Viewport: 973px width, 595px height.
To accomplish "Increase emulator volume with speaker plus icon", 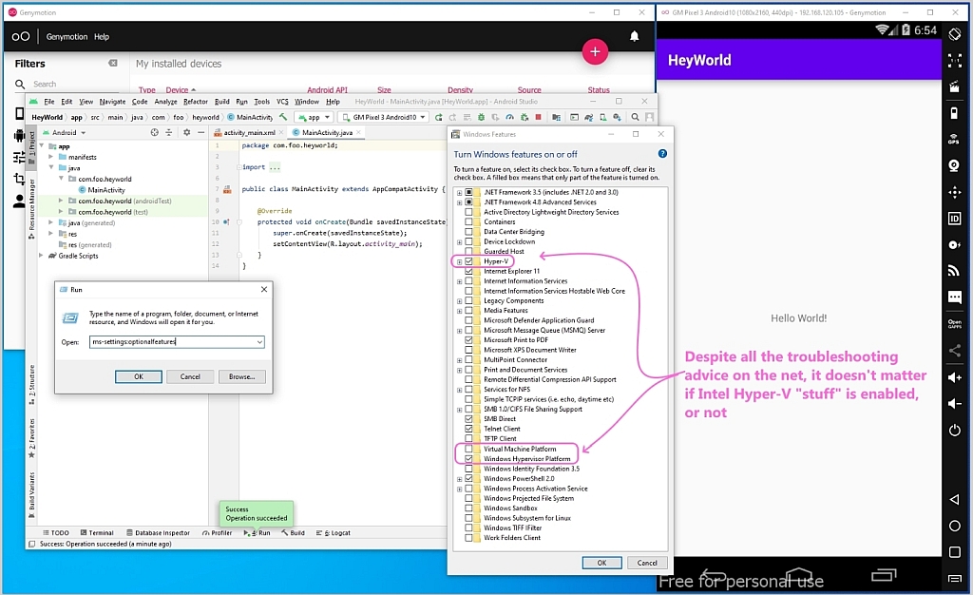I will [x=954, y=377].
